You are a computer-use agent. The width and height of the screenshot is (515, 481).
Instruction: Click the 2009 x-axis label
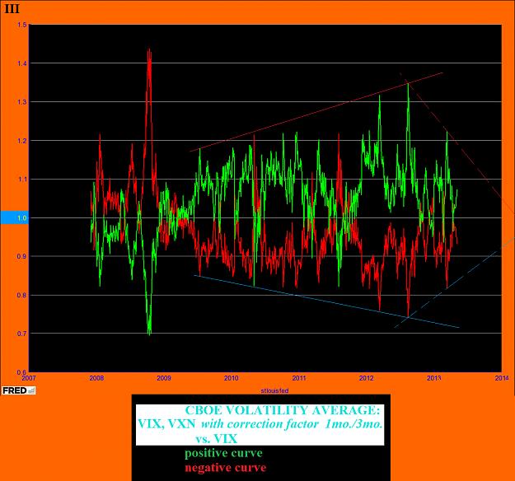(164, 378)
